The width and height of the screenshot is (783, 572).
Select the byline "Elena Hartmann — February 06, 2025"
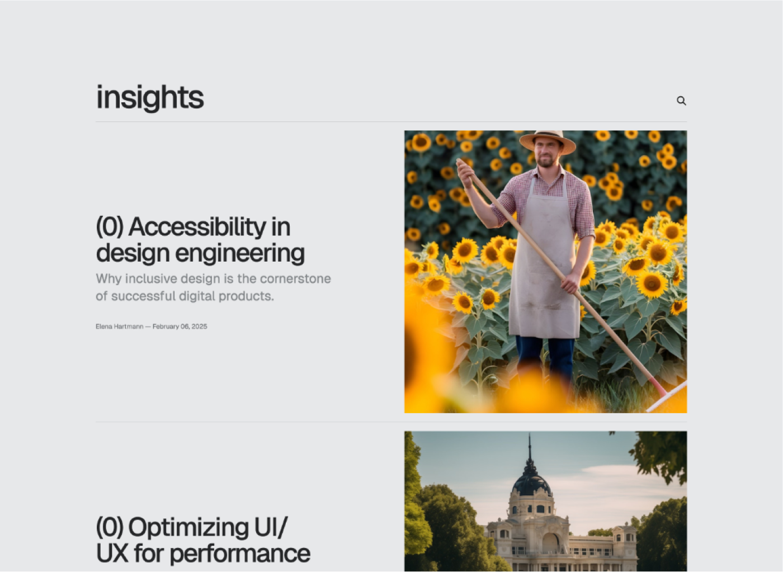(152, 327)
